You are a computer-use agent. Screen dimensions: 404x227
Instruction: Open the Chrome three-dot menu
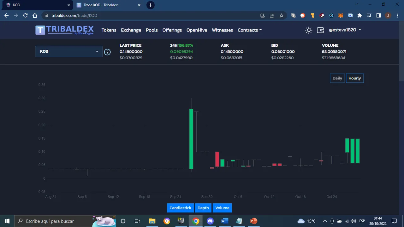[397, 15]
